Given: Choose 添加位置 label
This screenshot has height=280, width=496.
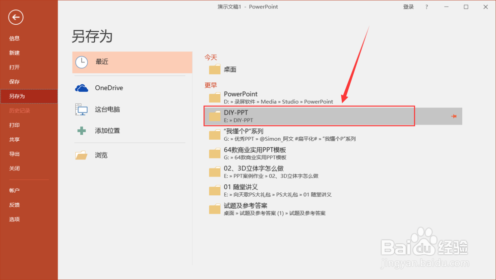Looking at the screenshot, I should (108, 130).
